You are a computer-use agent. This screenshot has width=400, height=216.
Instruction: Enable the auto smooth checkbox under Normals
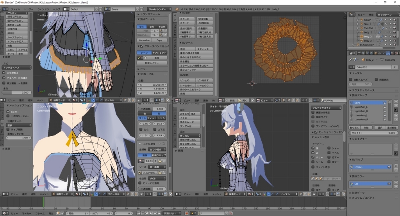point(350,79)
